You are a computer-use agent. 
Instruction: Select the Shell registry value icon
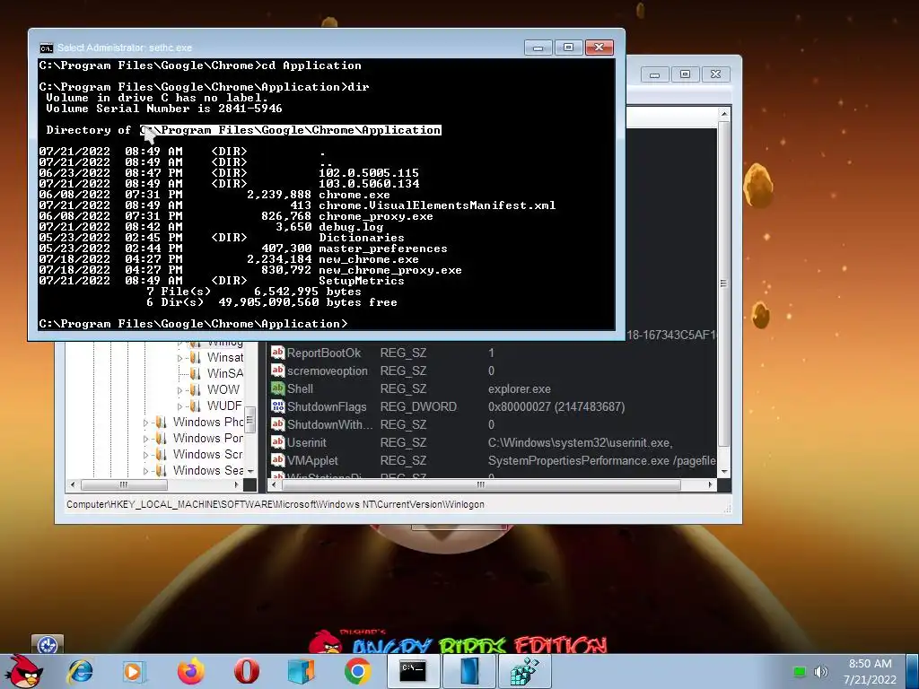pos(277,388)
